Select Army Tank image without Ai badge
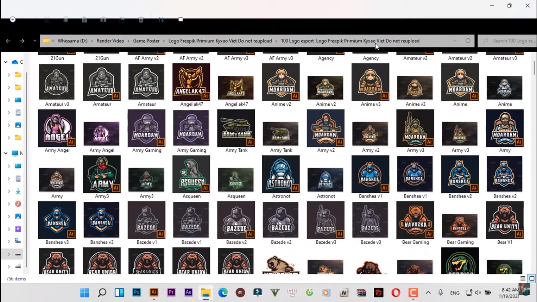The image size is (537, 302). (x=281, y=134)
